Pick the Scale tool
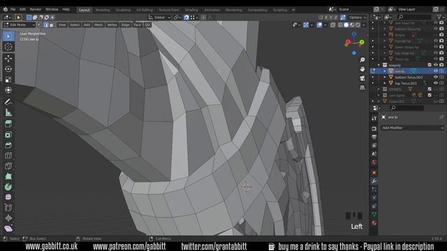Screen dimensions: 447x251 [x=8, y=79]
